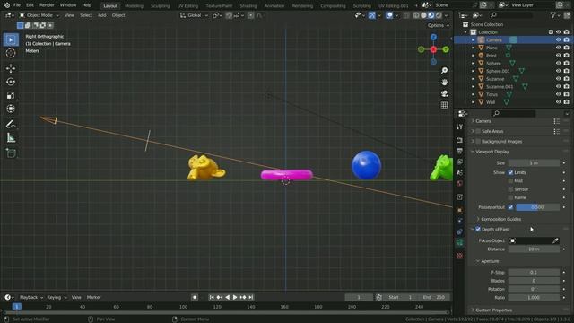Click the focus Distance 10 m field
This screenshot has width=574, height=323.
(534, 249)
